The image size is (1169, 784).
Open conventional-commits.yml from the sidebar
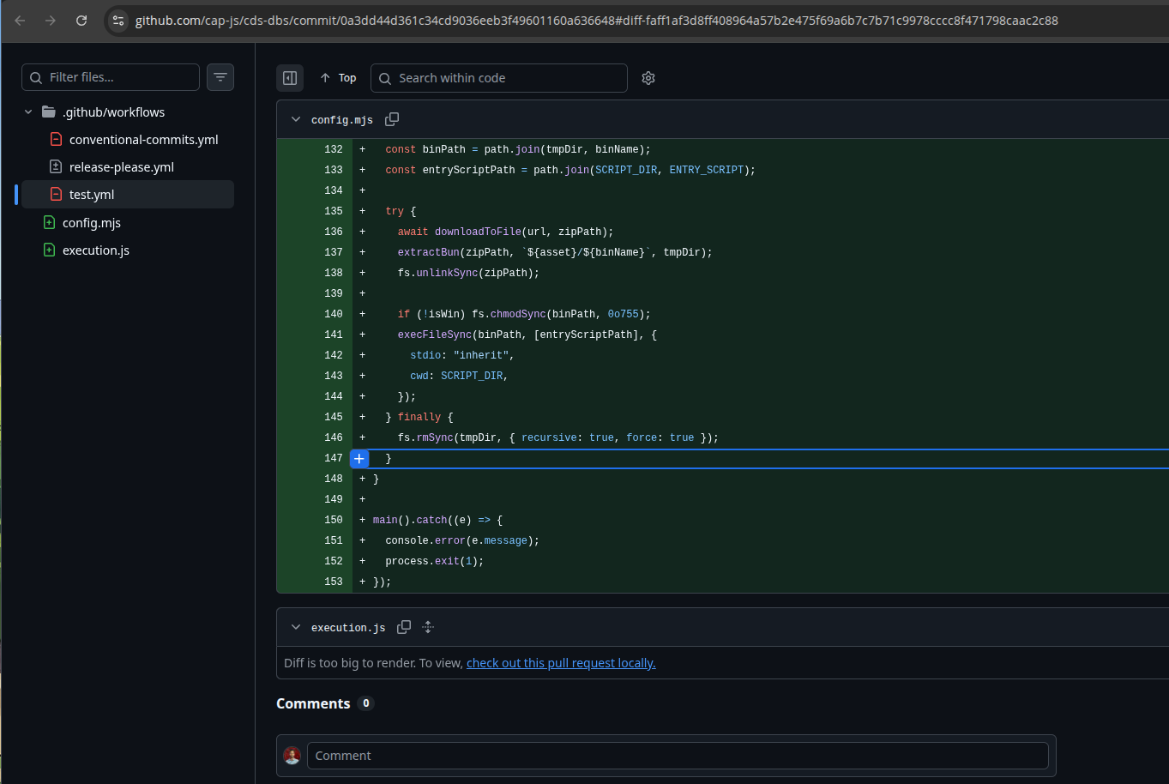coord(143,139)
